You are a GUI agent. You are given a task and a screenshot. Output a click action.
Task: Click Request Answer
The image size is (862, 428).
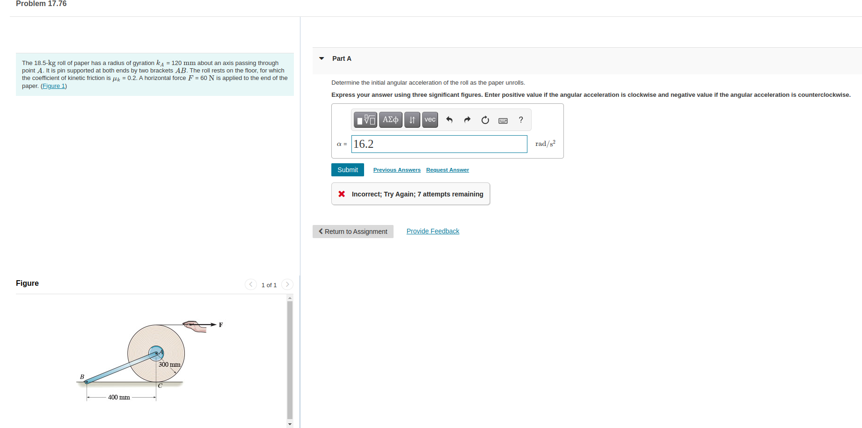tap(447, 169)
